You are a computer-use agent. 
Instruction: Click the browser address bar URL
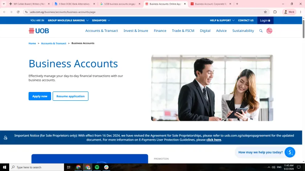tap(63, 12)
